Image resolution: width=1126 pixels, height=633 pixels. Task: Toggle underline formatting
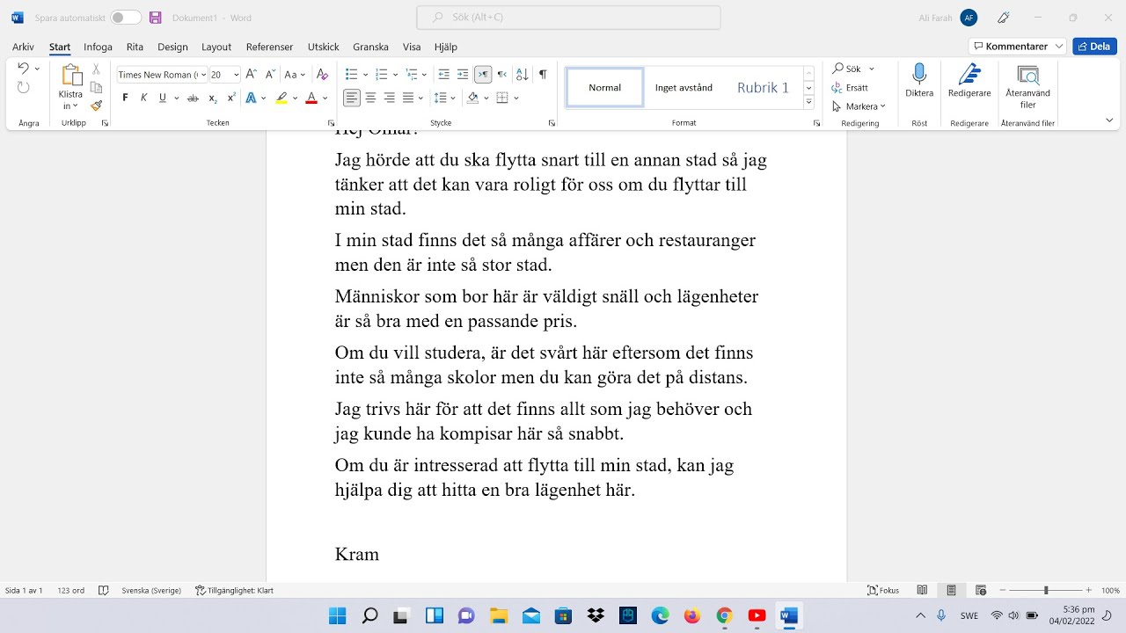(x=162, y=98)
